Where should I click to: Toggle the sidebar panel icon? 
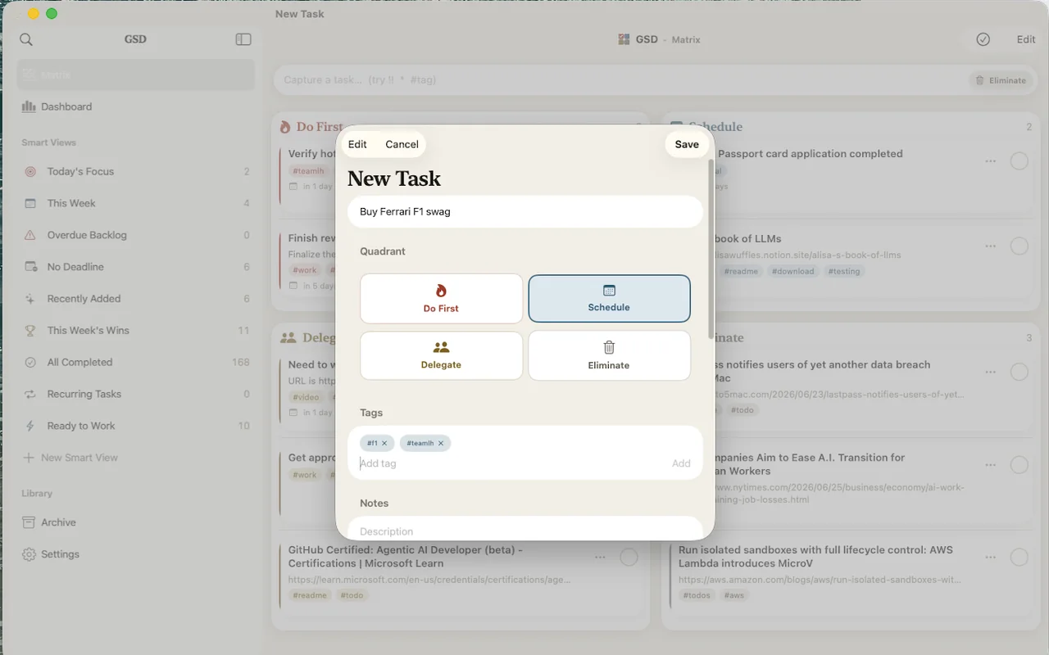click(x=243, y=39)
